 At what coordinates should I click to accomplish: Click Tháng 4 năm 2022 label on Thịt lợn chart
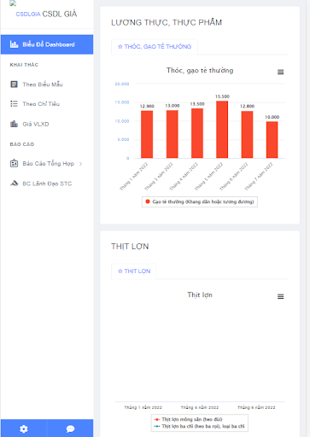pyautogui.click(x=200, y=407)
